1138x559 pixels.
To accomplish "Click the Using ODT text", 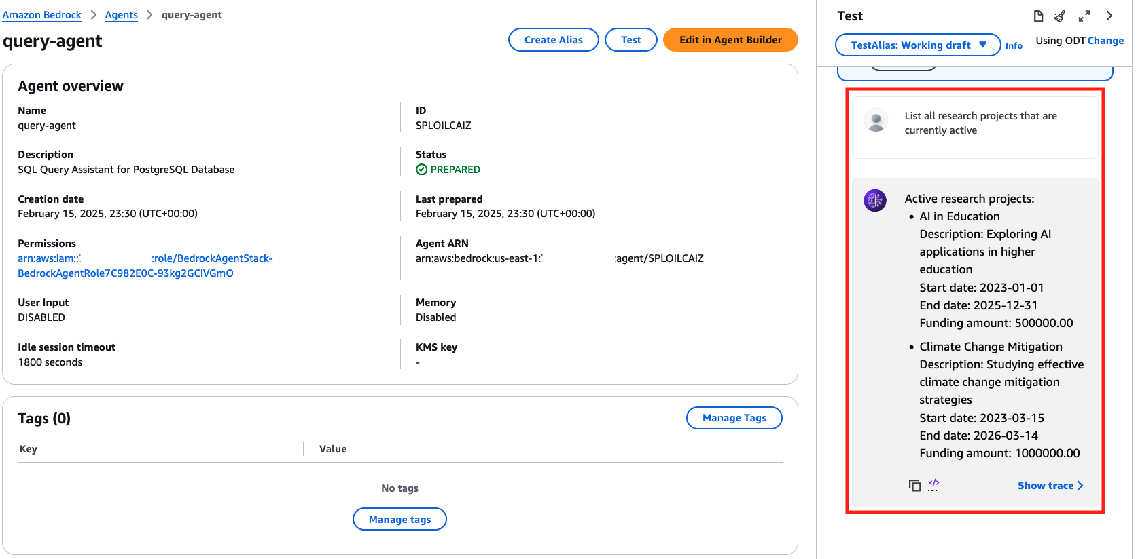I will pyautogui.click(x=1061, y=41).
